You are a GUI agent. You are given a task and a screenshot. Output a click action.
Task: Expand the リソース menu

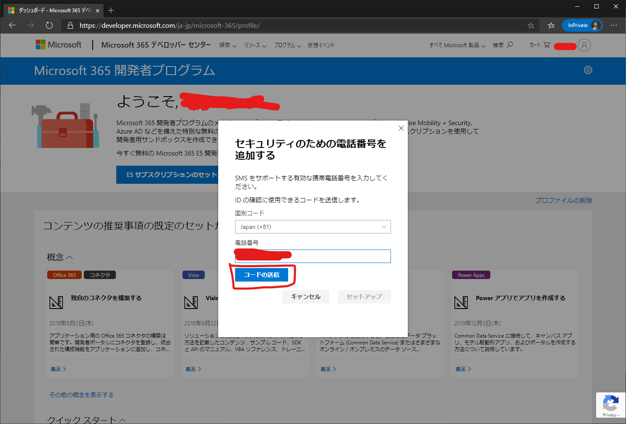255,45
